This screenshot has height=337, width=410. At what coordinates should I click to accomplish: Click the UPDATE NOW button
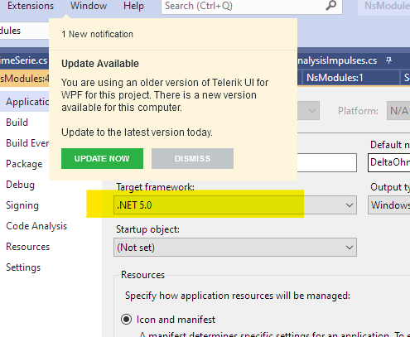pyautogui.click(x=102, y=158)
